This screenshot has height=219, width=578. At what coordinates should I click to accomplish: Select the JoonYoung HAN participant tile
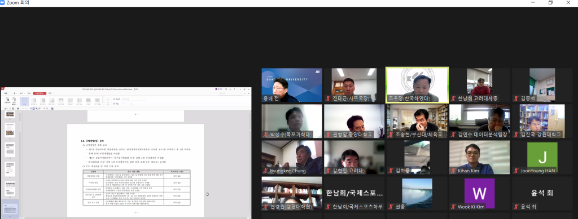click(542, 158)
